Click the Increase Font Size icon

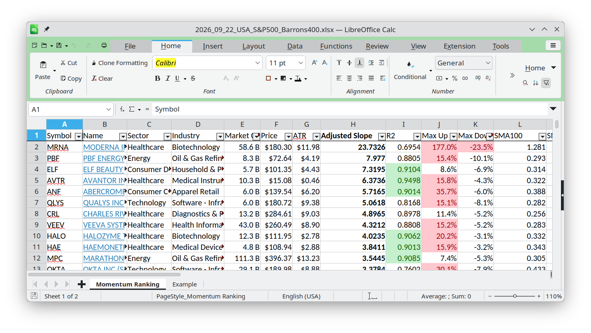pyautogui.click(x=314, y=63)
